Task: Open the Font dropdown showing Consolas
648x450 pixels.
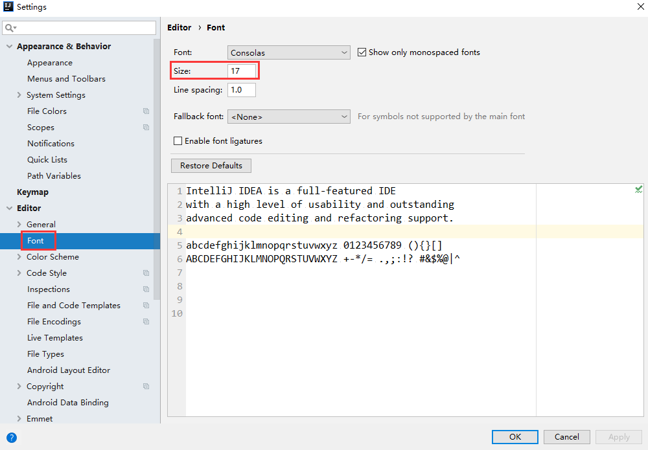Action: click(289, 52)
